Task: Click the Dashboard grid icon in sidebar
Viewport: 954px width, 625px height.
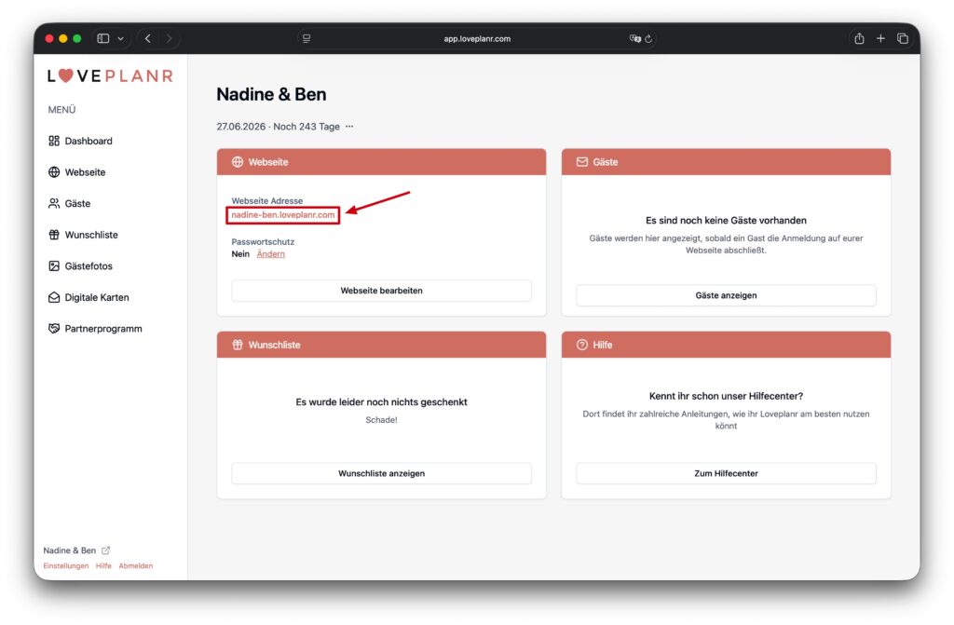Action: point(54,141)
